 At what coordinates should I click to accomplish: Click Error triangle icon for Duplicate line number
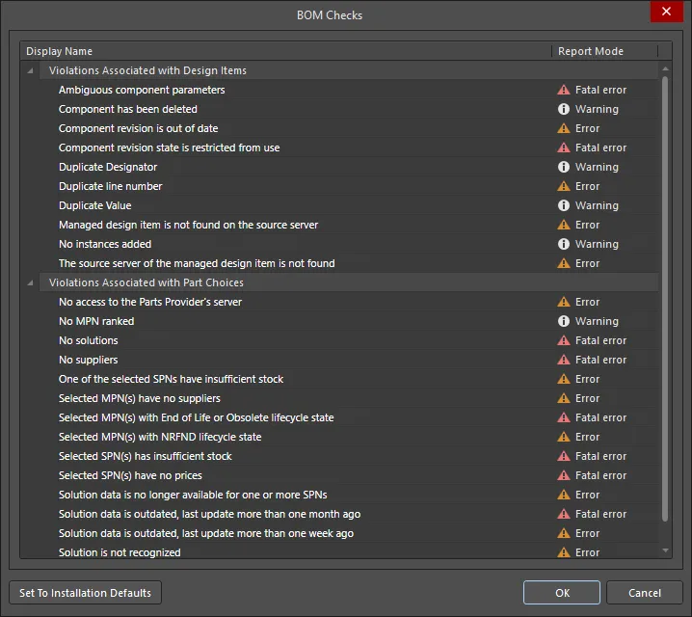click(x=563, y=186)
